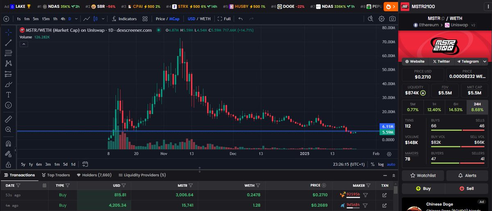Select the pattern drawing tool
This screenshot has width=492, height=211.
tap(8, 63)
